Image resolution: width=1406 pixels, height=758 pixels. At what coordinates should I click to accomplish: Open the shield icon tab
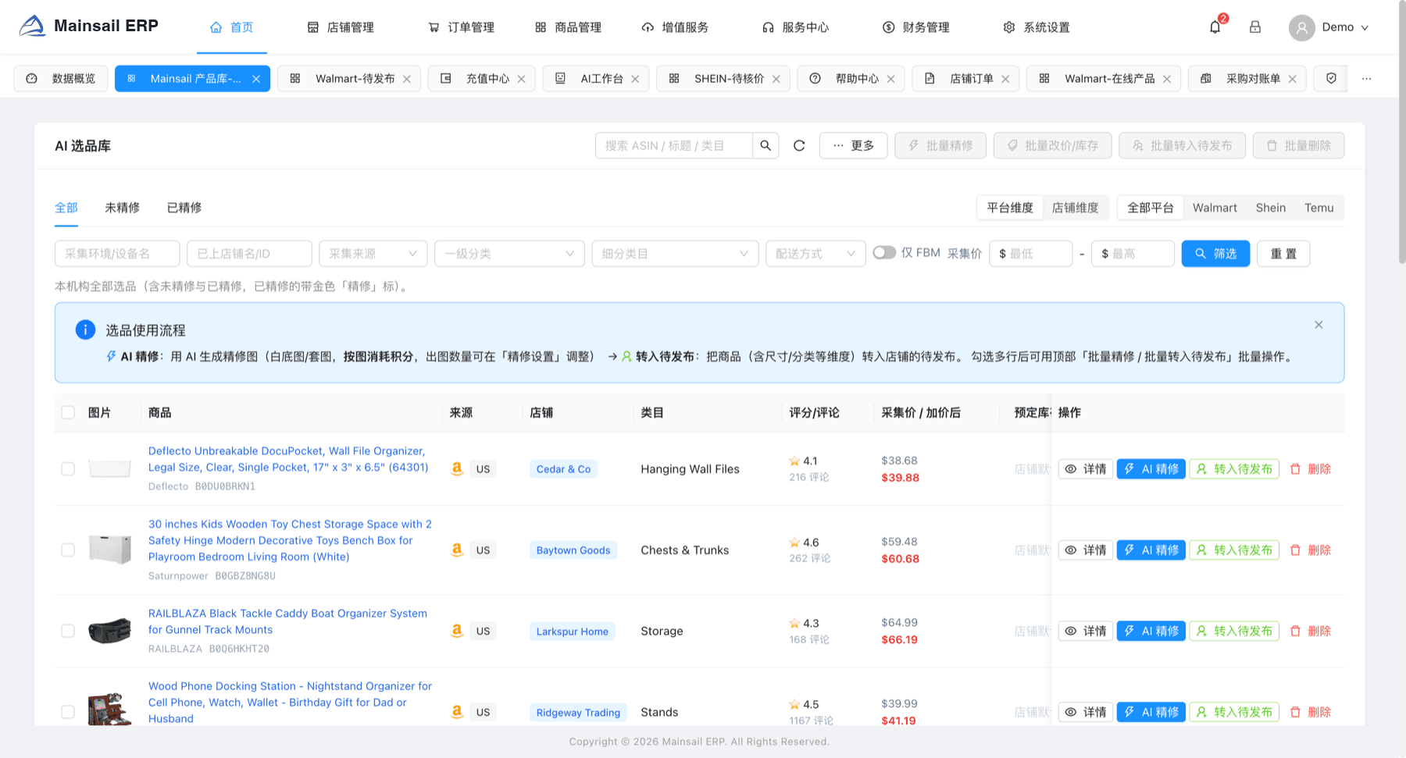1331,79
